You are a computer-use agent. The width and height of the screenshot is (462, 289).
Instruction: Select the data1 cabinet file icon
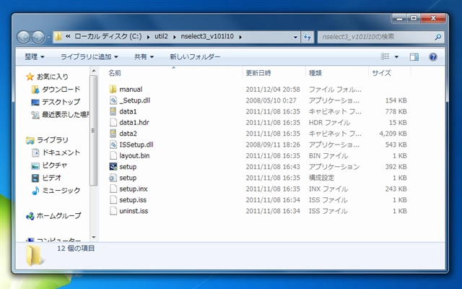tap(113, 111)
